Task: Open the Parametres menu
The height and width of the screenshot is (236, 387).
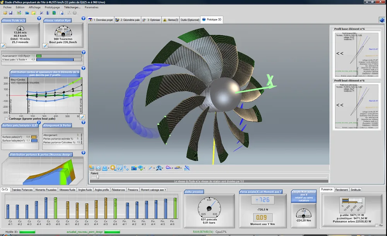Action: (x=92, y=7)
